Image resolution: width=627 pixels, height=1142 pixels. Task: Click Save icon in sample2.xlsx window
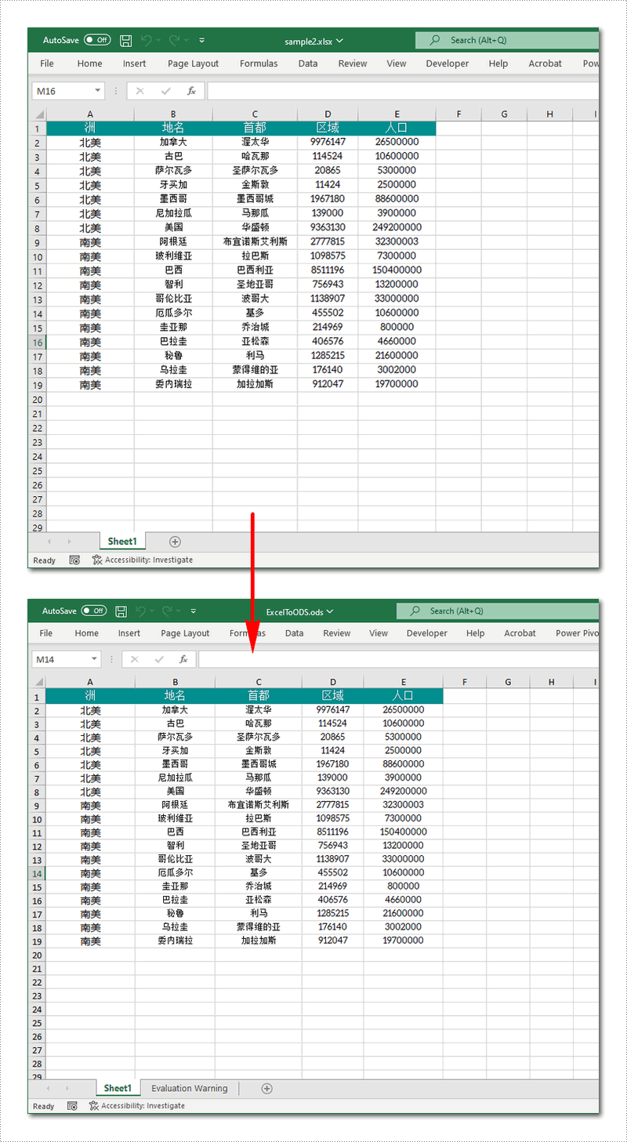pyautogui.click(x=124, y=40)
